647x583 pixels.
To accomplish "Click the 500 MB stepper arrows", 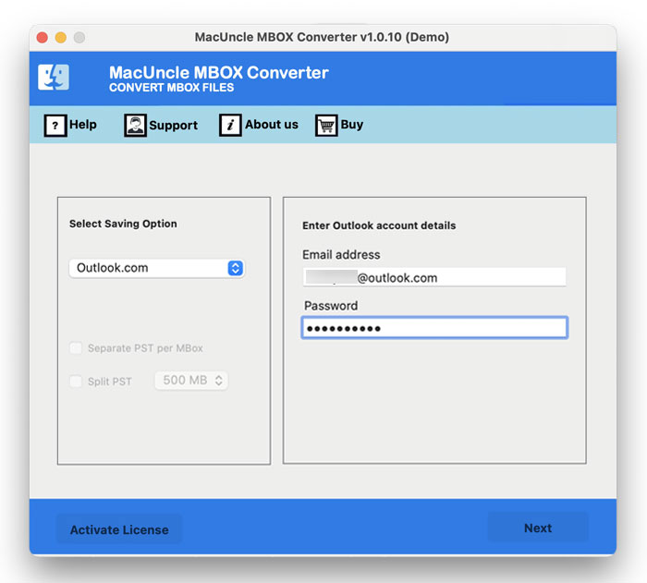I will coord(219,381).
